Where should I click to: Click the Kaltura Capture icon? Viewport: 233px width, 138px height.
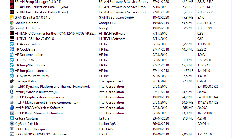[x=11, y=118]
